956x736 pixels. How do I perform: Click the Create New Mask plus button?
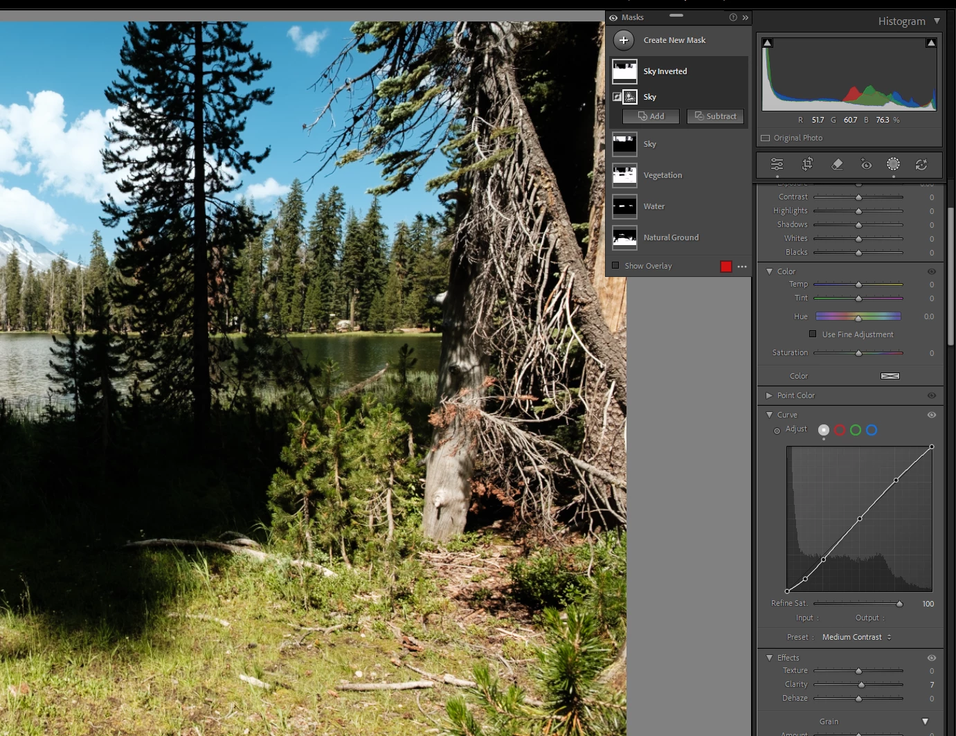624,40
